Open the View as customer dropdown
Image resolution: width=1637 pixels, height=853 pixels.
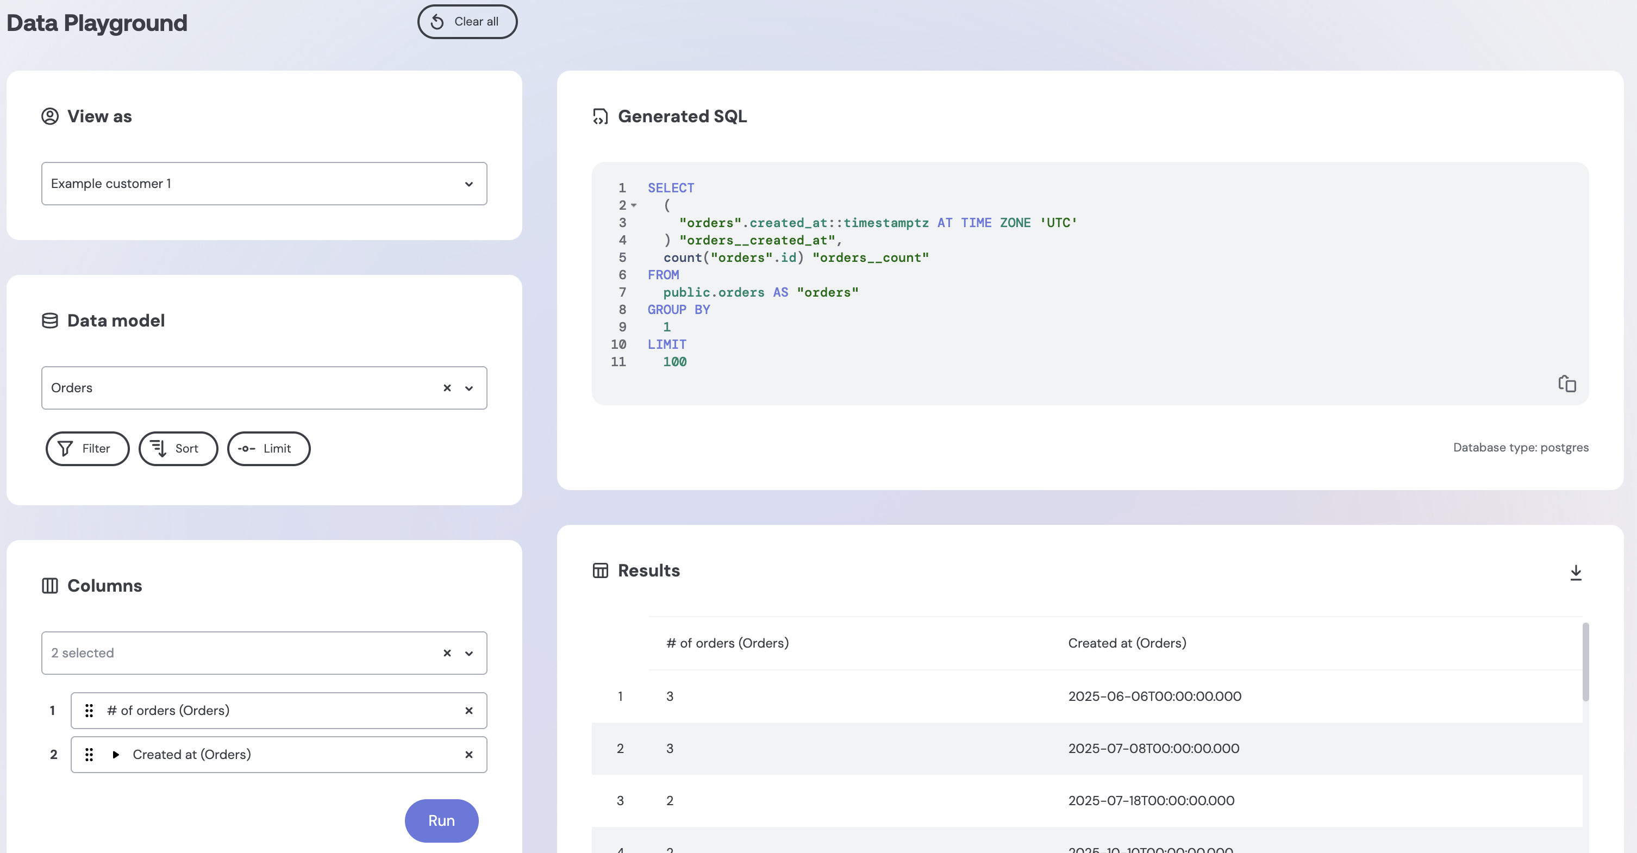point(264,184)
